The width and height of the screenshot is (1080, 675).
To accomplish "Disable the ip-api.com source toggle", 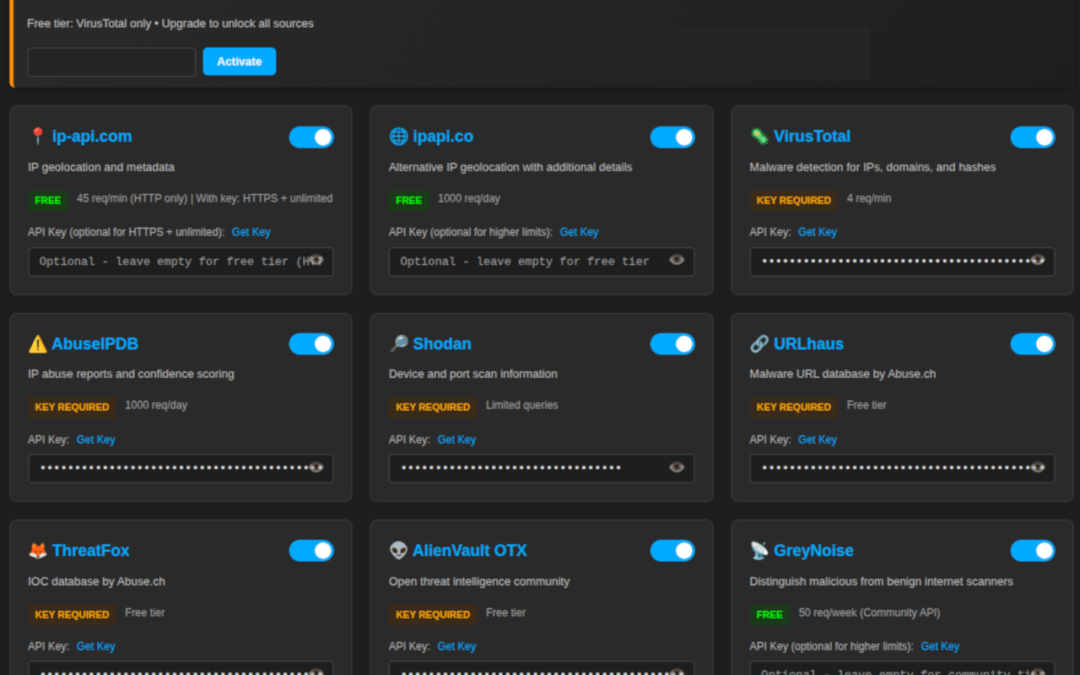I will 311,138.
